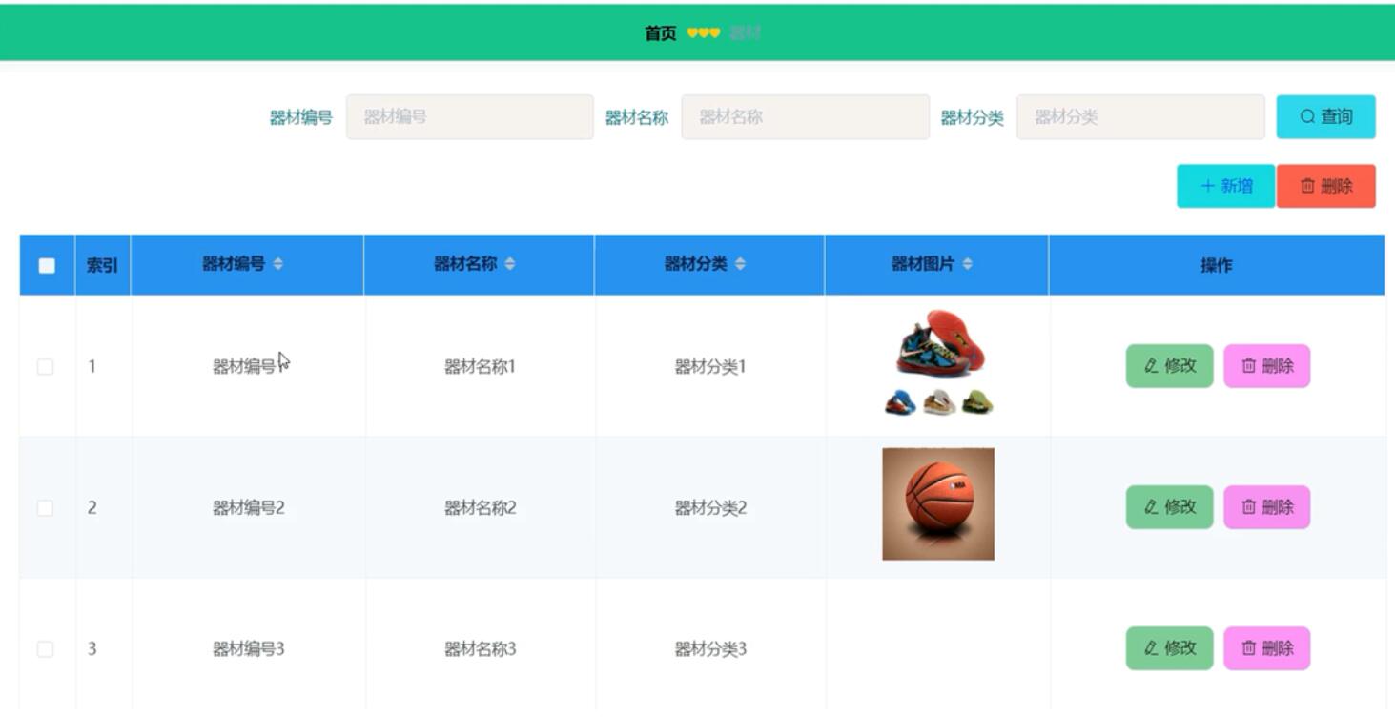Focus the 器材分类 search field

tap(1140, 117)
